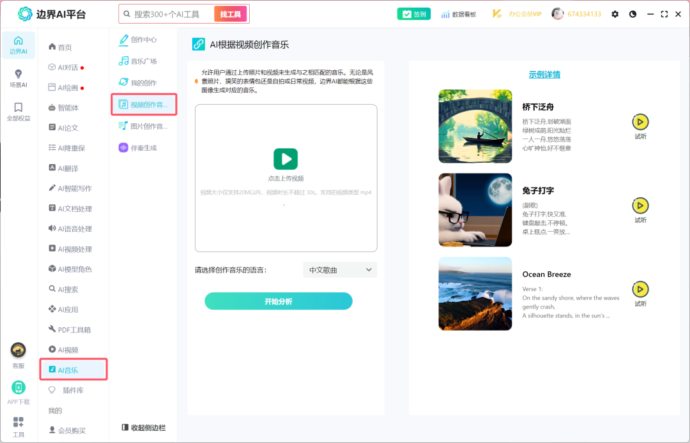Play the 桥下泛舟 sample preview
The image size is (690, 443).
pyautogui.click(x=640, y=122)
